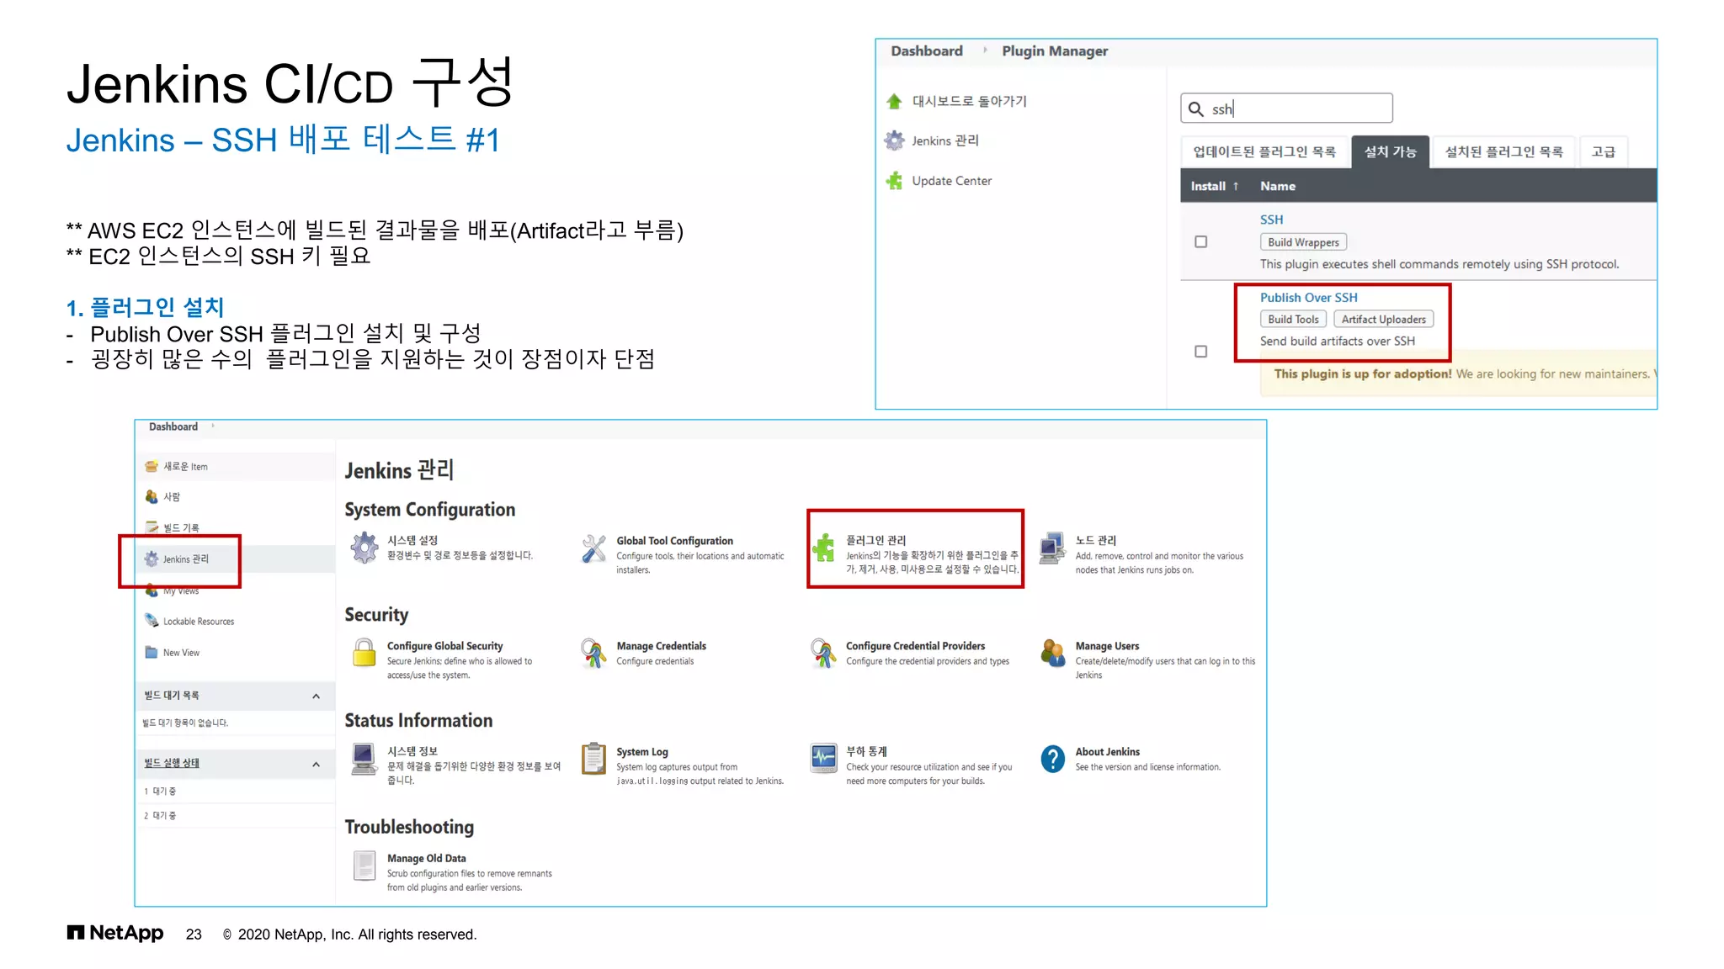Click into the ssh plugin search field
The image size is (1724, 969).
(x=1286, y=109)
